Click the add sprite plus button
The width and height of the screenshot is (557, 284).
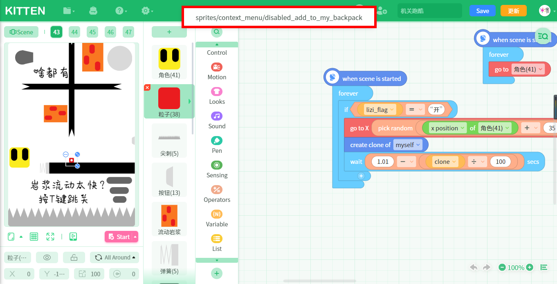point(169,32)
